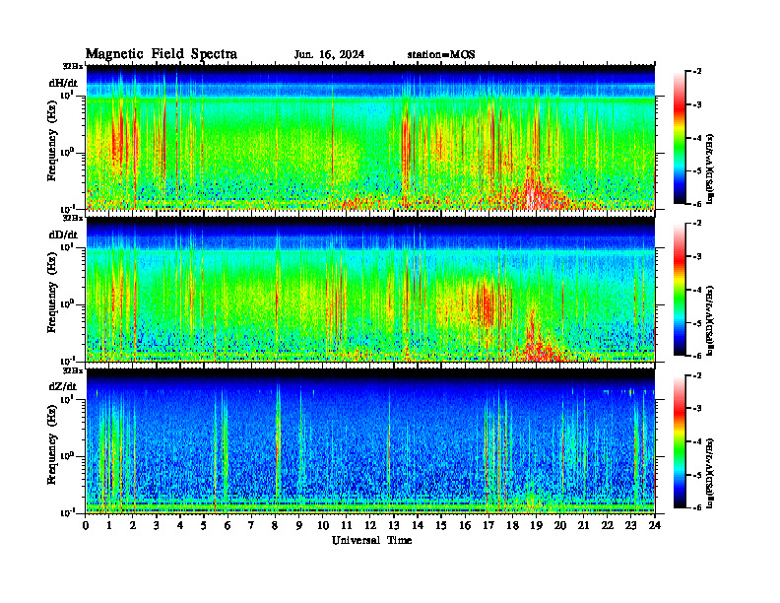Click the dD/dt panel color scale bar

pyautogui.click(x=679, y=290)
